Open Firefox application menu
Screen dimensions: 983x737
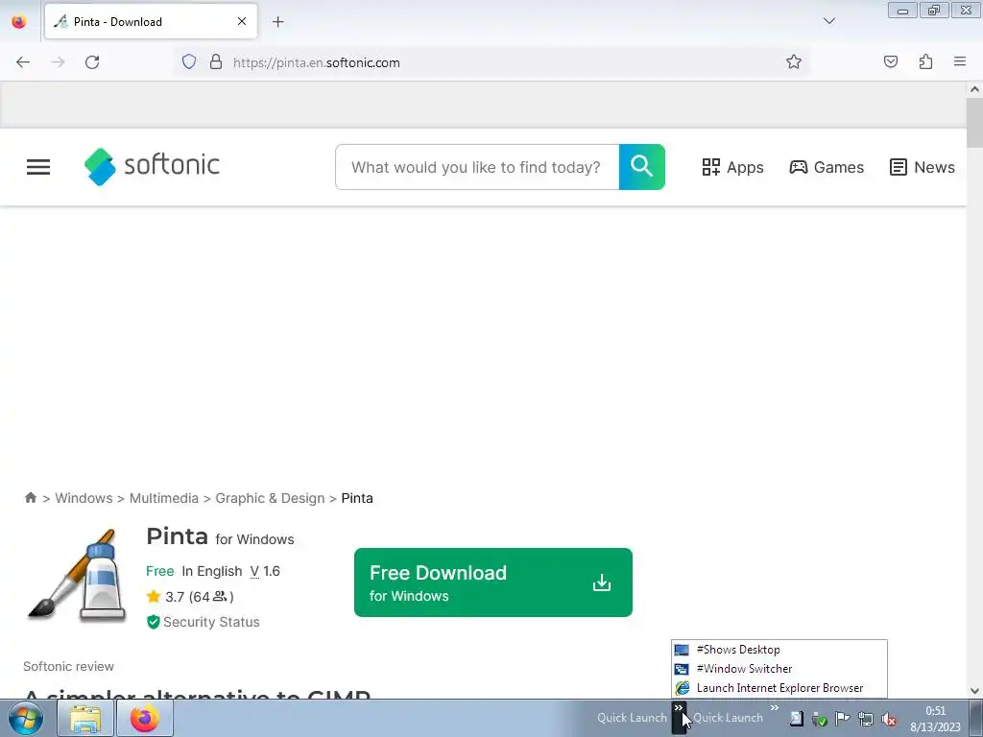click(960, 61)
